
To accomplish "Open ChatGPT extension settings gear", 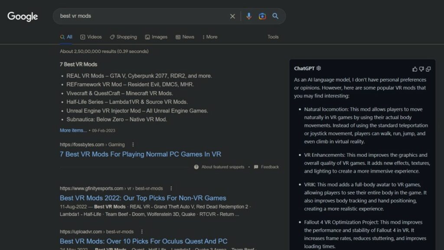I will tap(319, 68).
